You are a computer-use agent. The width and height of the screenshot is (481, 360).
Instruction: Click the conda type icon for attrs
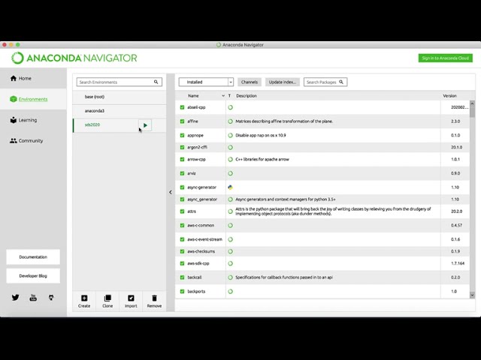point(231,211)
